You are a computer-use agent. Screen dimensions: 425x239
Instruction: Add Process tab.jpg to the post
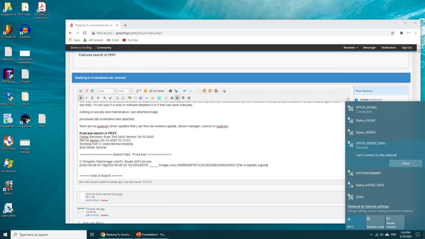(x=92, y=215)
